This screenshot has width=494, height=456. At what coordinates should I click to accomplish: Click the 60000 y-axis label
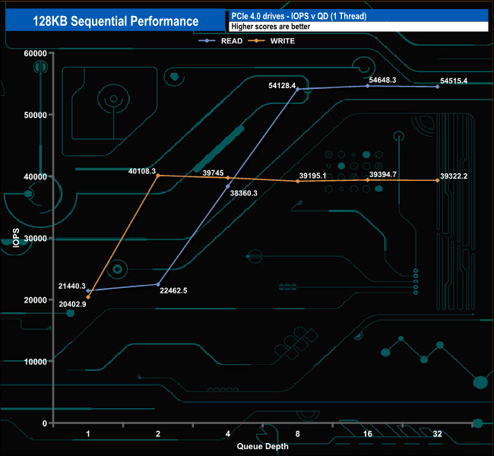35,53
